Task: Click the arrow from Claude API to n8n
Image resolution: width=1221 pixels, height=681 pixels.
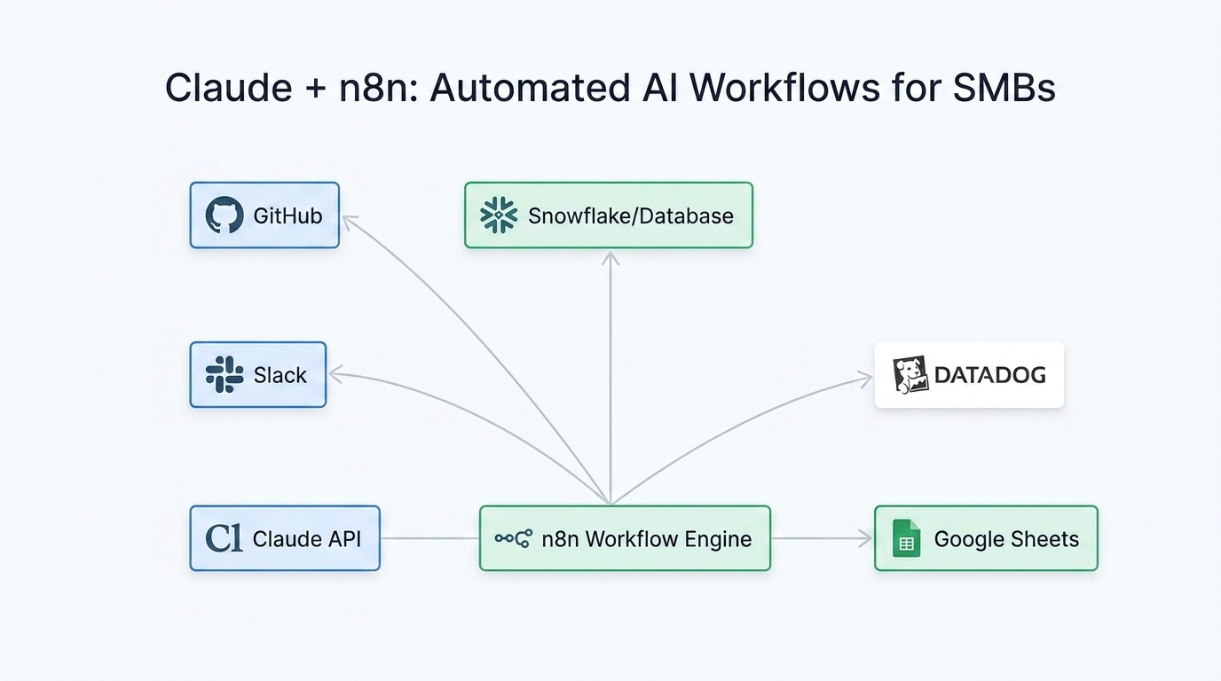Action: point(429,537)
